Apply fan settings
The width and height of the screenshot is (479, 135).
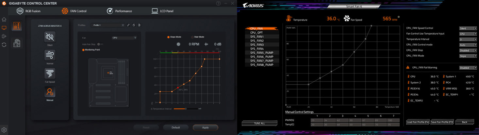tap(205, 128)
